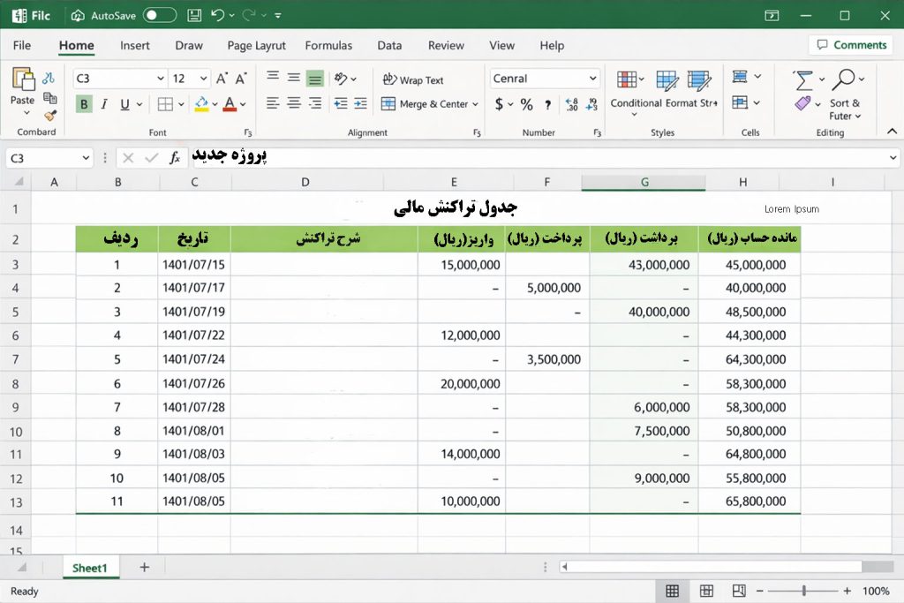Expand the formula bar
904x603 pixels.
893,157
